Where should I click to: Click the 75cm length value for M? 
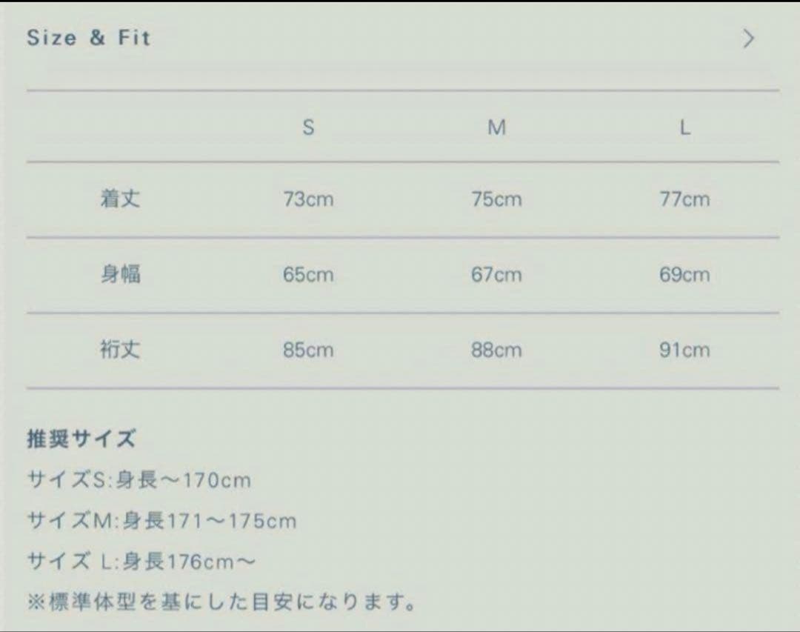[x=496, y=200]
